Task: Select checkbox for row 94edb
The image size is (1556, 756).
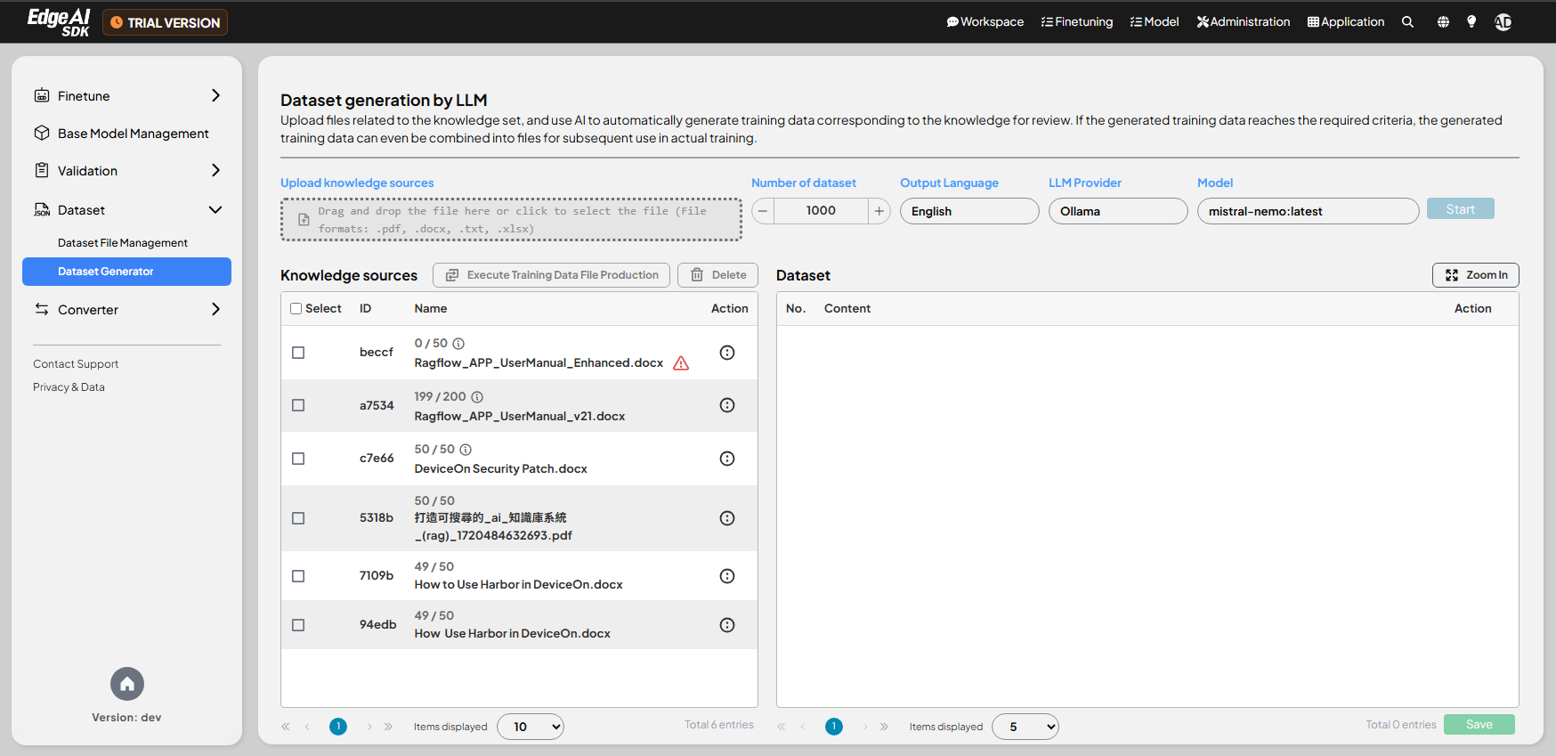Action: click(x=298, y=625)
